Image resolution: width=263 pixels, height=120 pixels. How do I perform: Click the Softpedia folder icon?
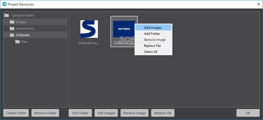tap(12, 35)
